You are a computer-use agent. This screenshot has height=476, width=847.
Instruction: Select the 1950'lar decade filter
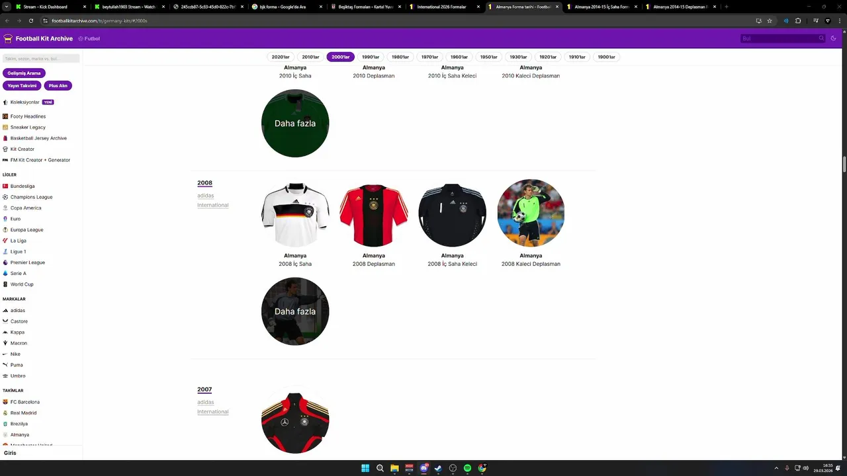(489, 57)
